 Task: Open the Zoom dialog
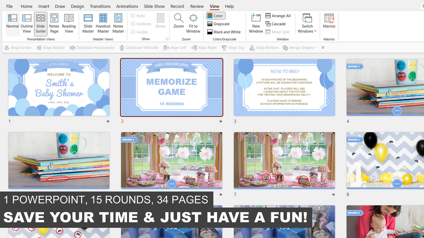(x=178, y=21)
